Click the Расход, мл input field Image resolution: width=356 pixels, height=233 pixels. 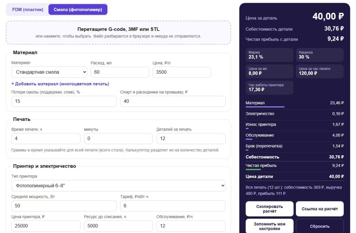tap(120, 72)
